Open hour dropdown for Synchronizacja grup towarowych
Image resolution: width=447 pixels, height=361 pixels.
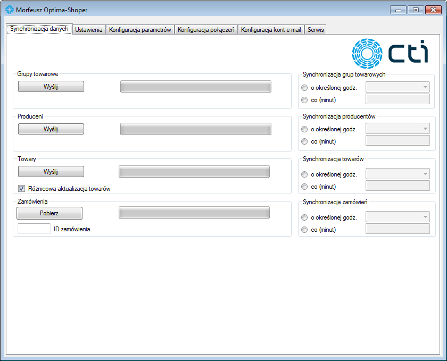pos(398,87)
